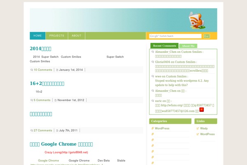Open Alexander_Chen on Custom Smilies comment
This screenshot has height=165, width=247.
pos(179,52)
